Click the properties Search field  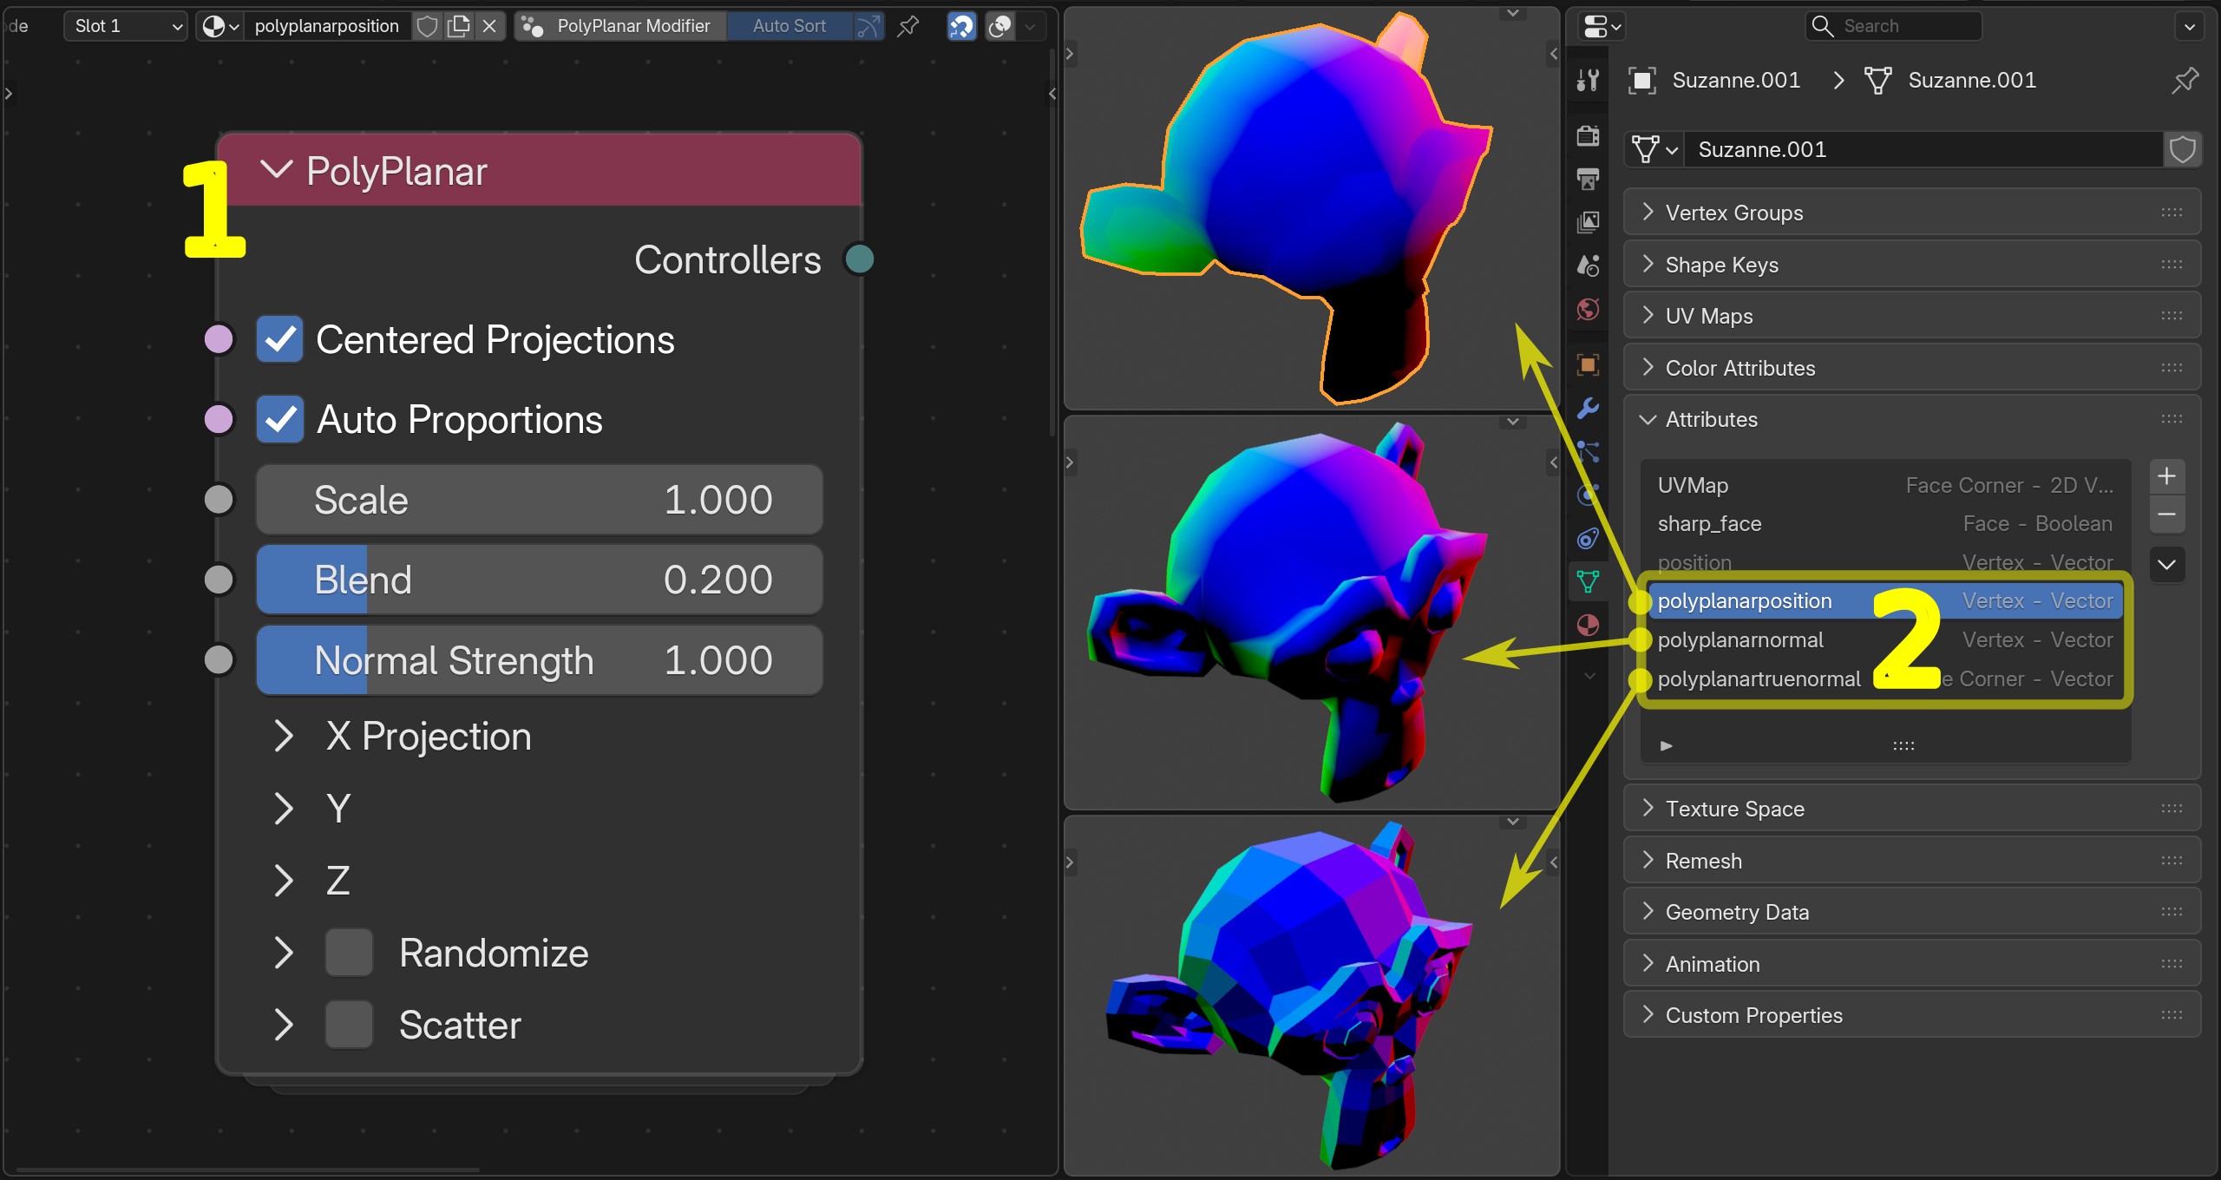pyautogui.click(x=1893, y=26)
